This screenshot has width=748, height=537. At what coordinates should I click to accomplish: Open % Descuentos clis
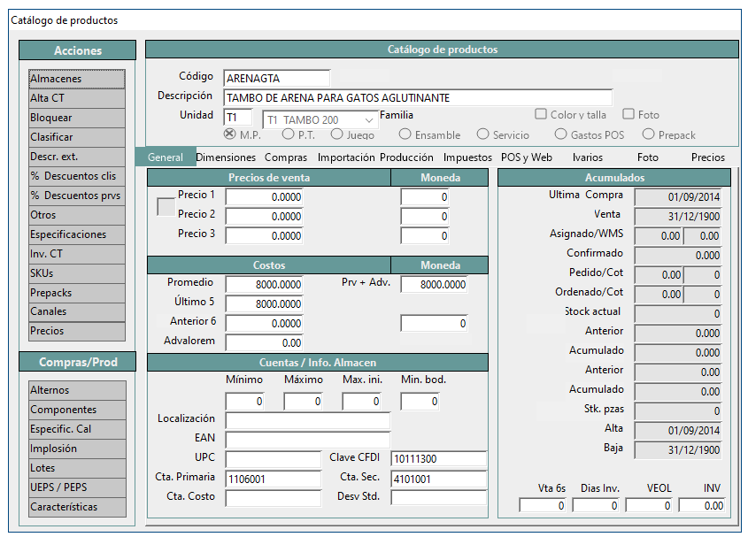coord(77,176)
